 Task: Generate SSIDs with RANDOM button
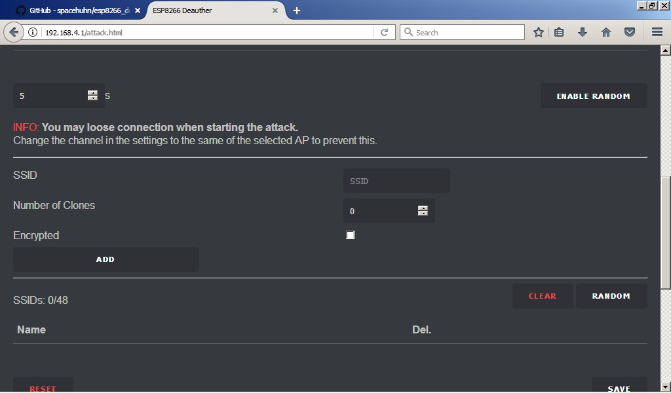click(611, 296)
